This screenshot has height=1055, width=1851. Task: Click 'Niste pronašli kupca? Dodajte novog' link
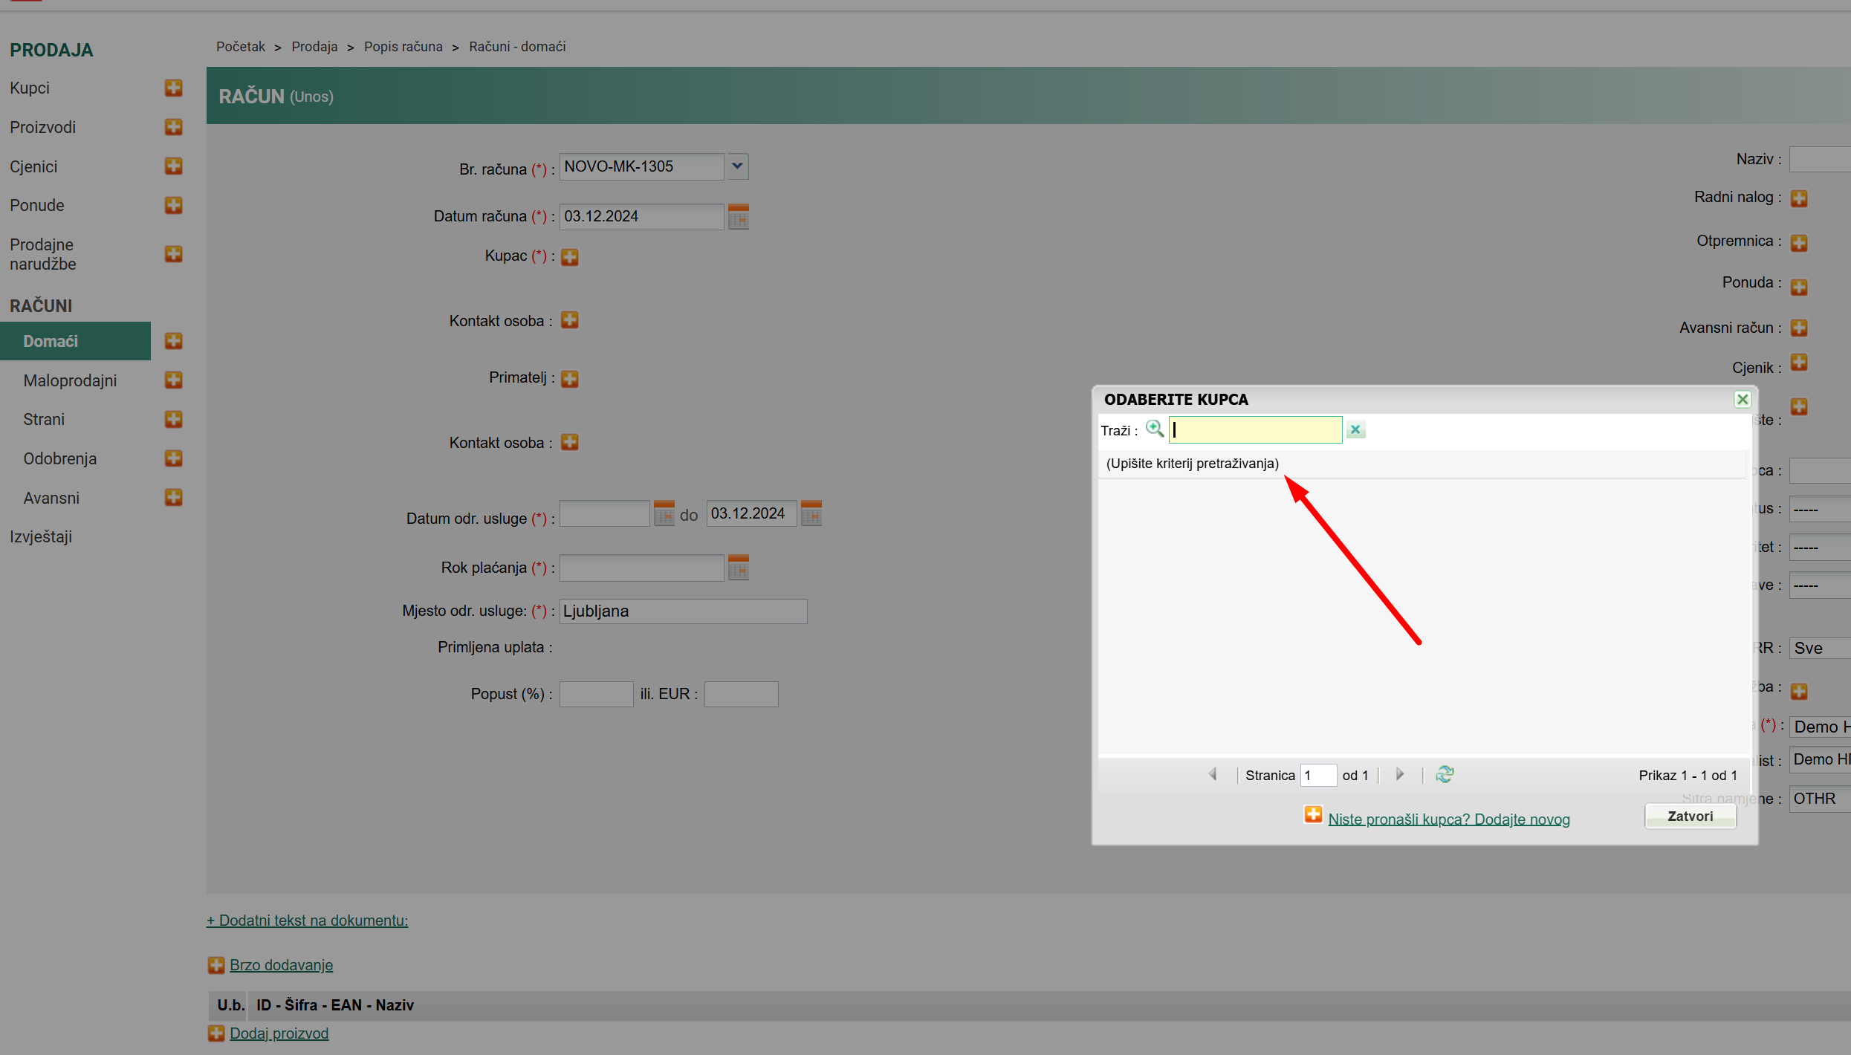[1448, 819]
